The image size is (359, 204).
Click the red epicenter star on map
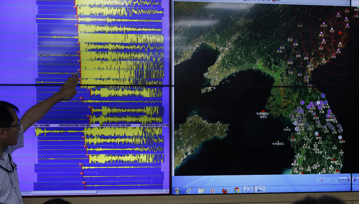coord(341,32)
